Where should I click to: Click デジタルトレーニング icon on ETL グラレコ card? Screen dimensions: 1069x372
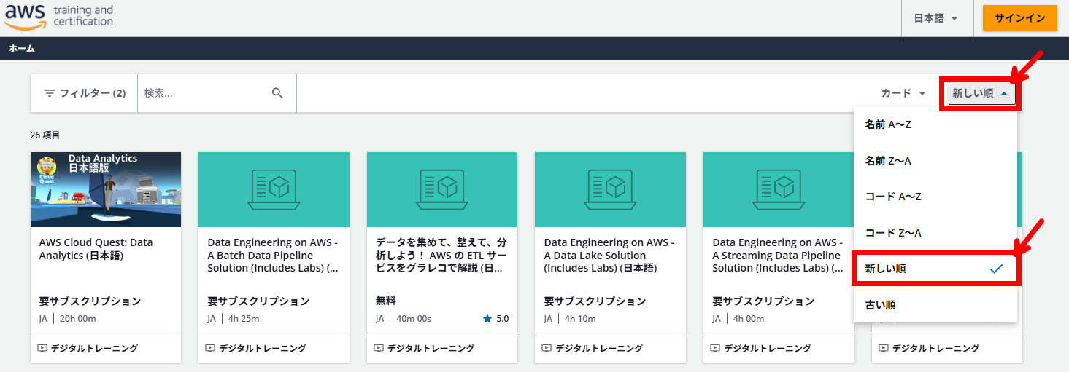(379, 348)
